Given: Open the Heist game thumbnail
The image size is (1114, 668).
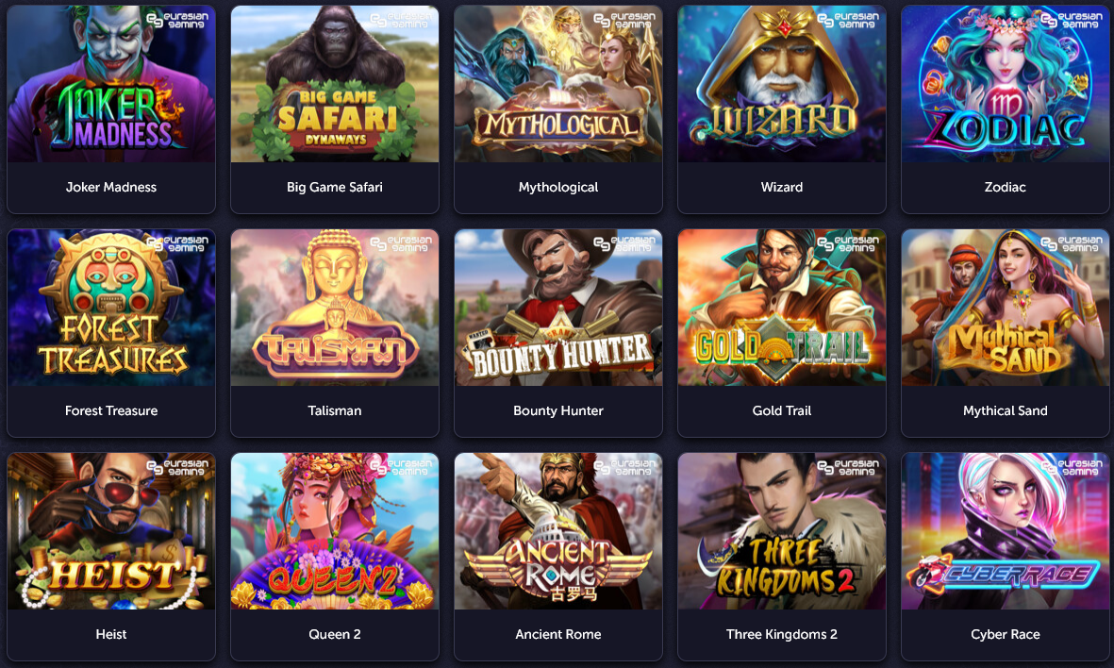Looking at the screenshot, I should (110, 531).
